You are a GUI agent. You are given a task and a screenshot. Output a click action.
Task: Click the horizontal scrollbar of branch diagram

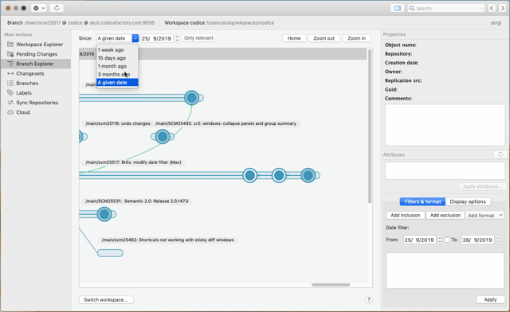[x=331, y=285]
